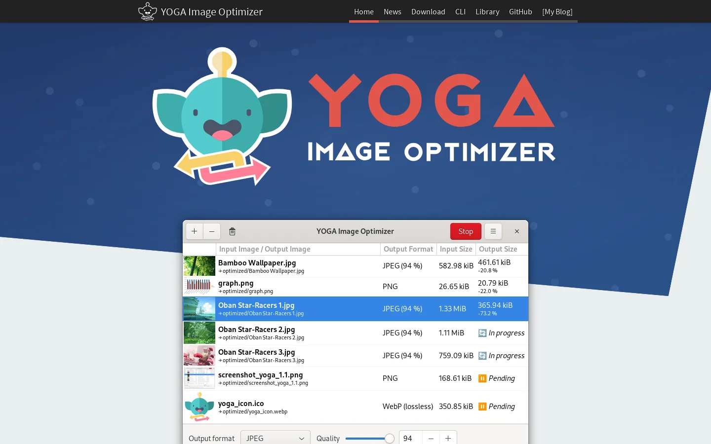This screenshot has width=711, height=444.
Task: Increase quality with the plus stepper
Action: coord(448,438)
